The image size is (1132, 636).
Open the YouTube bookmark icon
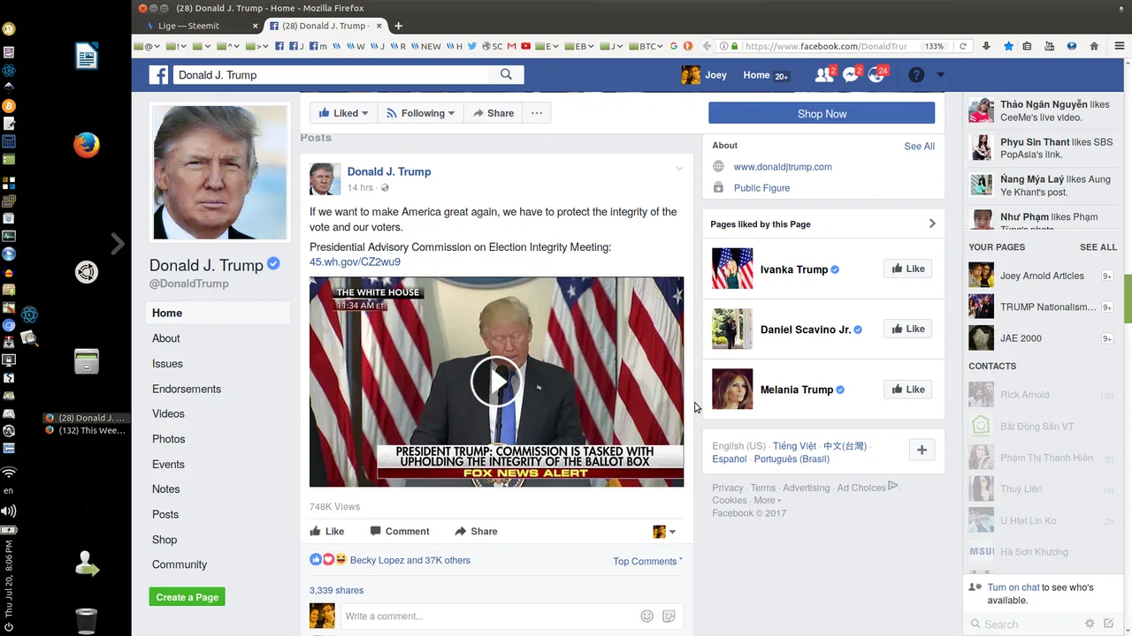point(526,46)
